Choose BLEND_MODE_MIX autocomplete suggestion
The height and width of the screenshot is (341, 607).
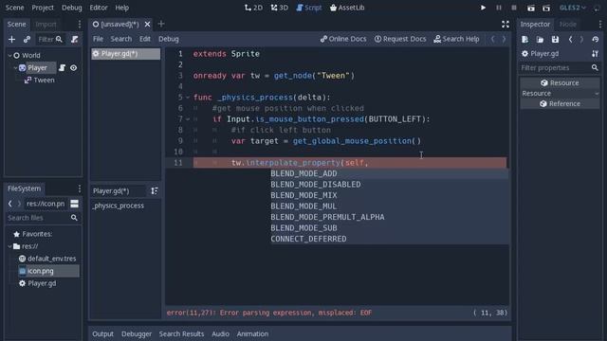tap(389, 196)
